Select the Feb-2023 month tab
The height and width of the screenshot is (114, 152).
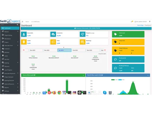(79, 50)
